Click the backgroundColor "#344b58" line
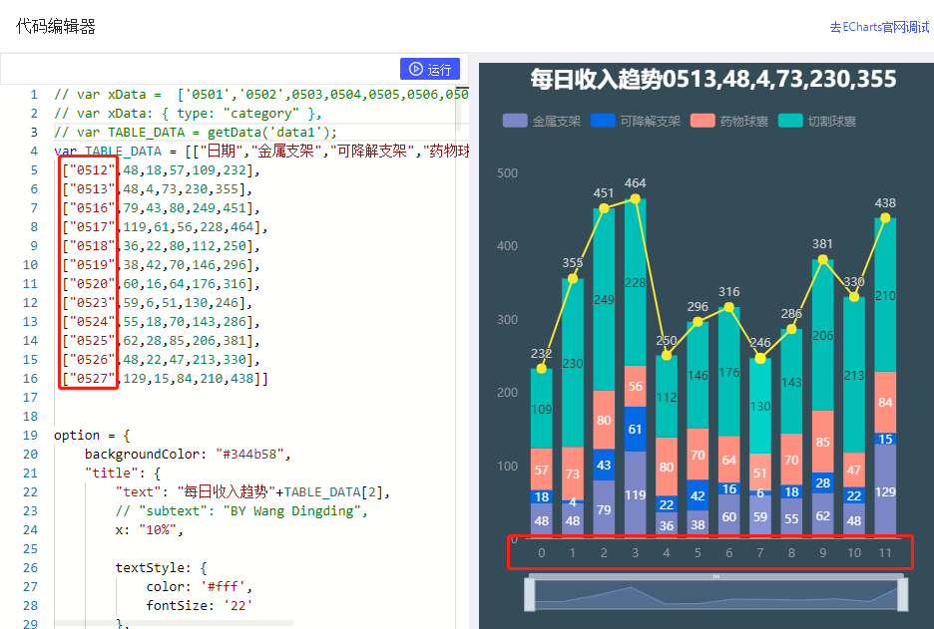Viewport: 934px width, 629px height. point(188,454)
